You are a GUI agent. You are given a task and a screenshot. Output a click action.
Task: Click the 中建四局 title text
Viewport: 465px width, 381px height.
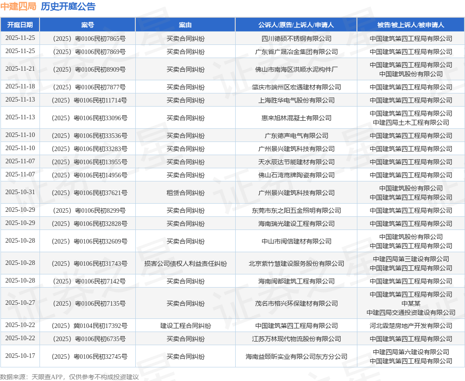18,6
